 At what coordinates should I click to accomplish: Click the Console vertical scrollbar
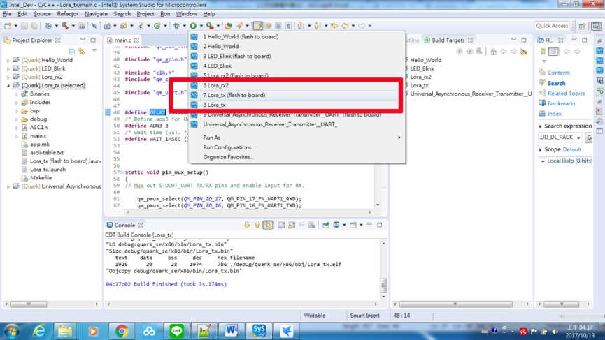click(383, 269)
